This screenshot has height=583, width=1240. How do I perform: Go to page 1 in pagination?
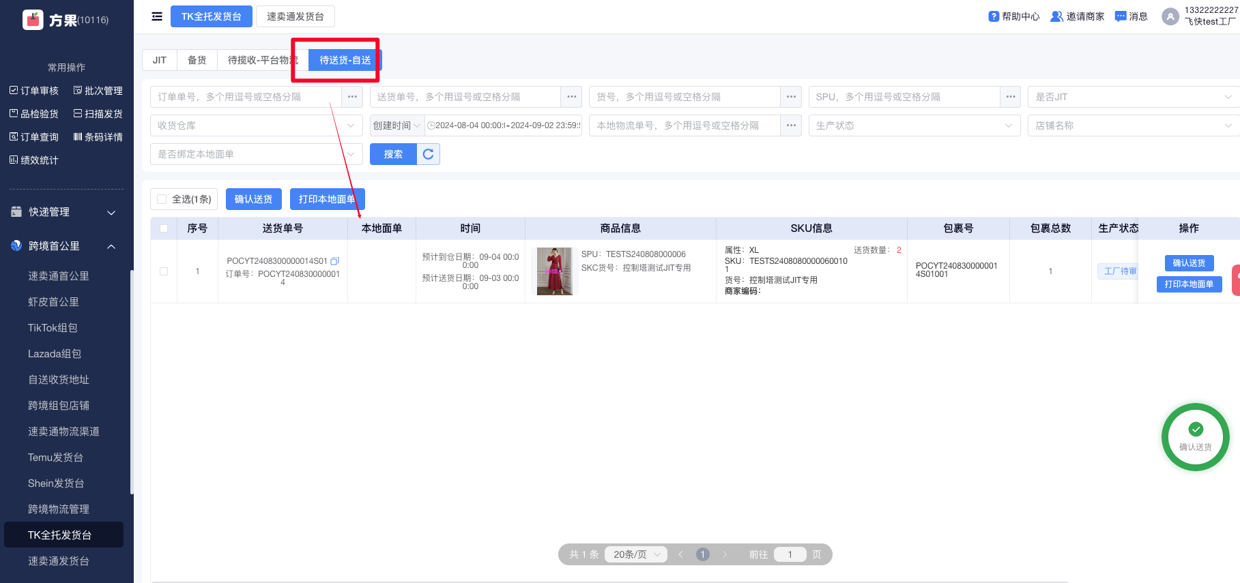(x=702, y=554)
